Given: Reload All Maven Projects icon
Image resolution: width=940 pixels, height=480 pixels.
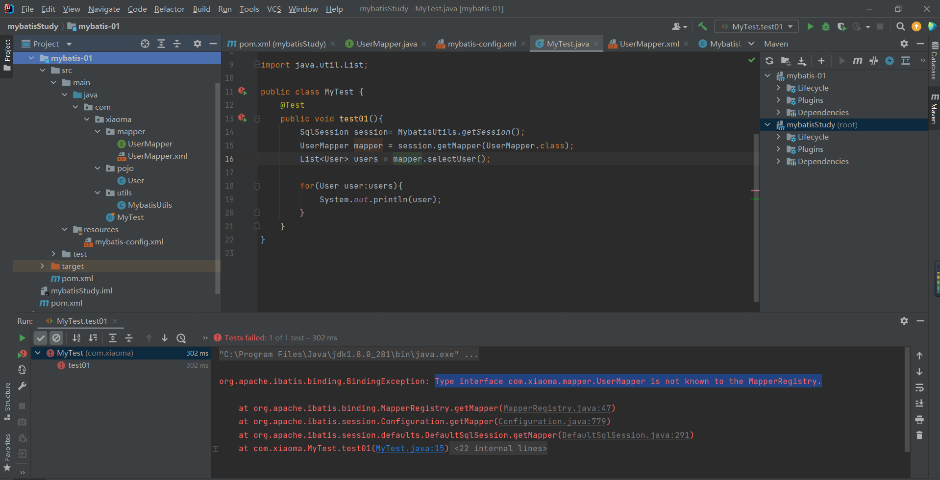Looking at the screenshot, I should tap(769, 61).
